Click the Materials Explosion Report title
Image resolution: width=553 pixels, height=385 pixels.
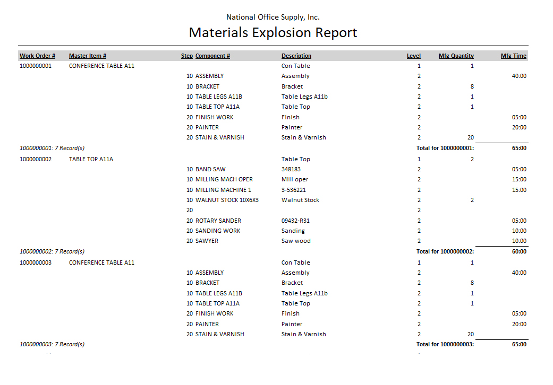click(x=273, y=33)
